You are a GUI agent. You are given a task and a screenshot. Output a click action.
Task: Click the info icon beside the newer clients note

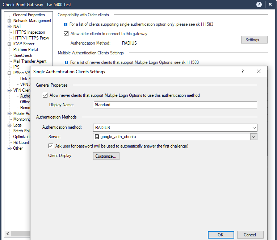[66, 62]
